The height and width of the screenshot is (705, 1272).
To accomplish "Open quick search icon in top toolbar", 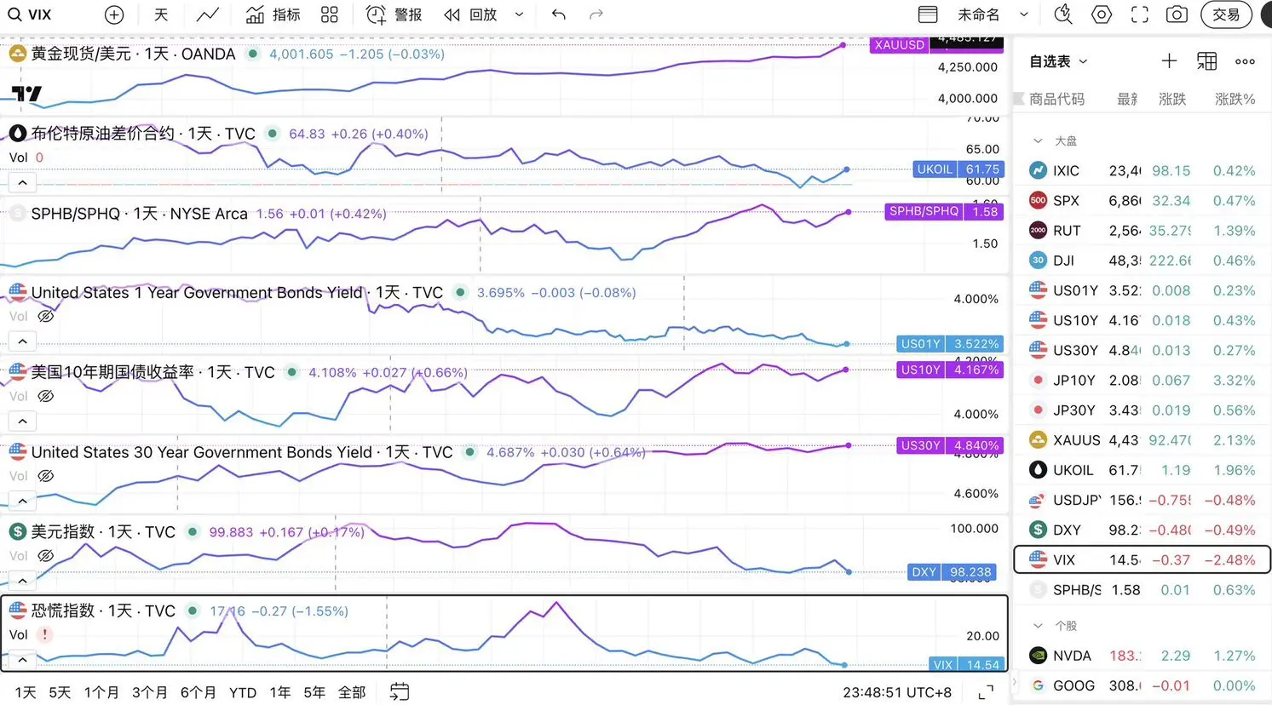I will pyautogui.click(x=1062, y=14).
